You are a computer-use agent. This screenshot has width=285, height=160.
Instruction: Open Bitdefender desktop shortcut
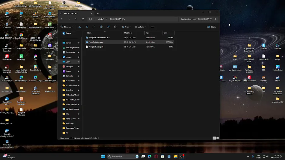tap(7, 57)
